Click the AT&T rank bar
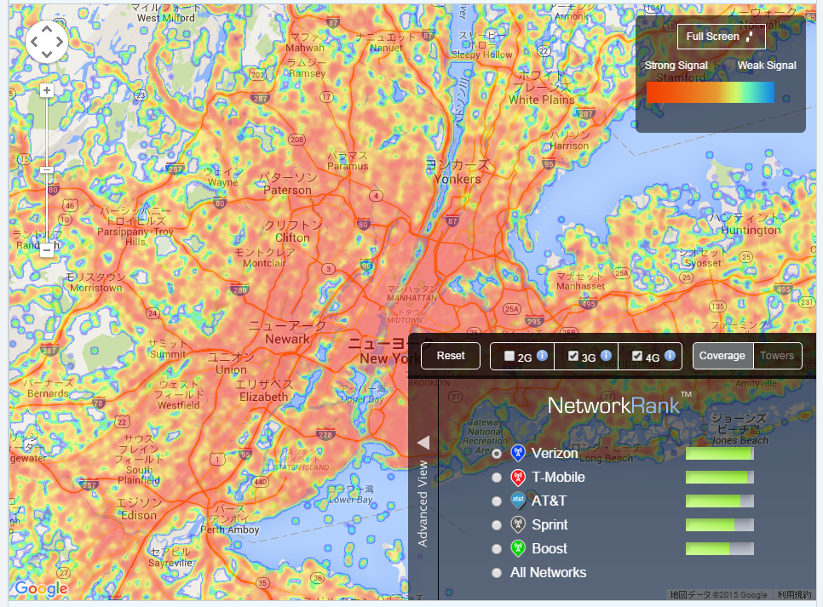823x607 pixels. click(x=720, y=501)
